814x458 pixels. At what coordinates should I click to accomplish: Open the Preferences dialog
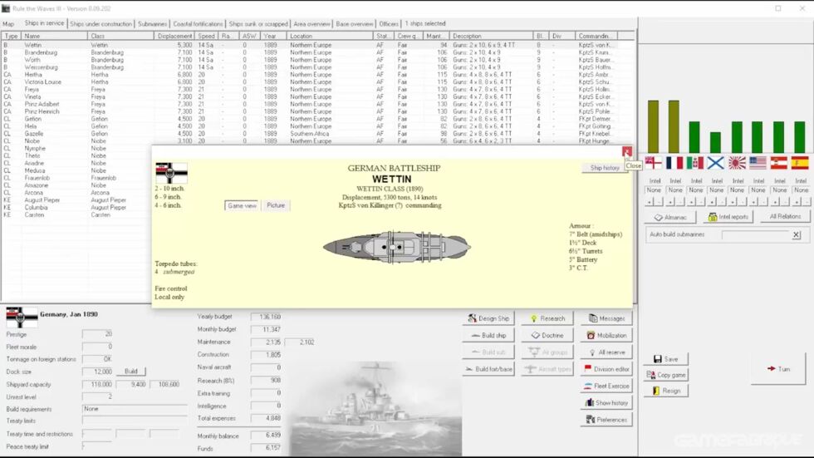point(606,420)
